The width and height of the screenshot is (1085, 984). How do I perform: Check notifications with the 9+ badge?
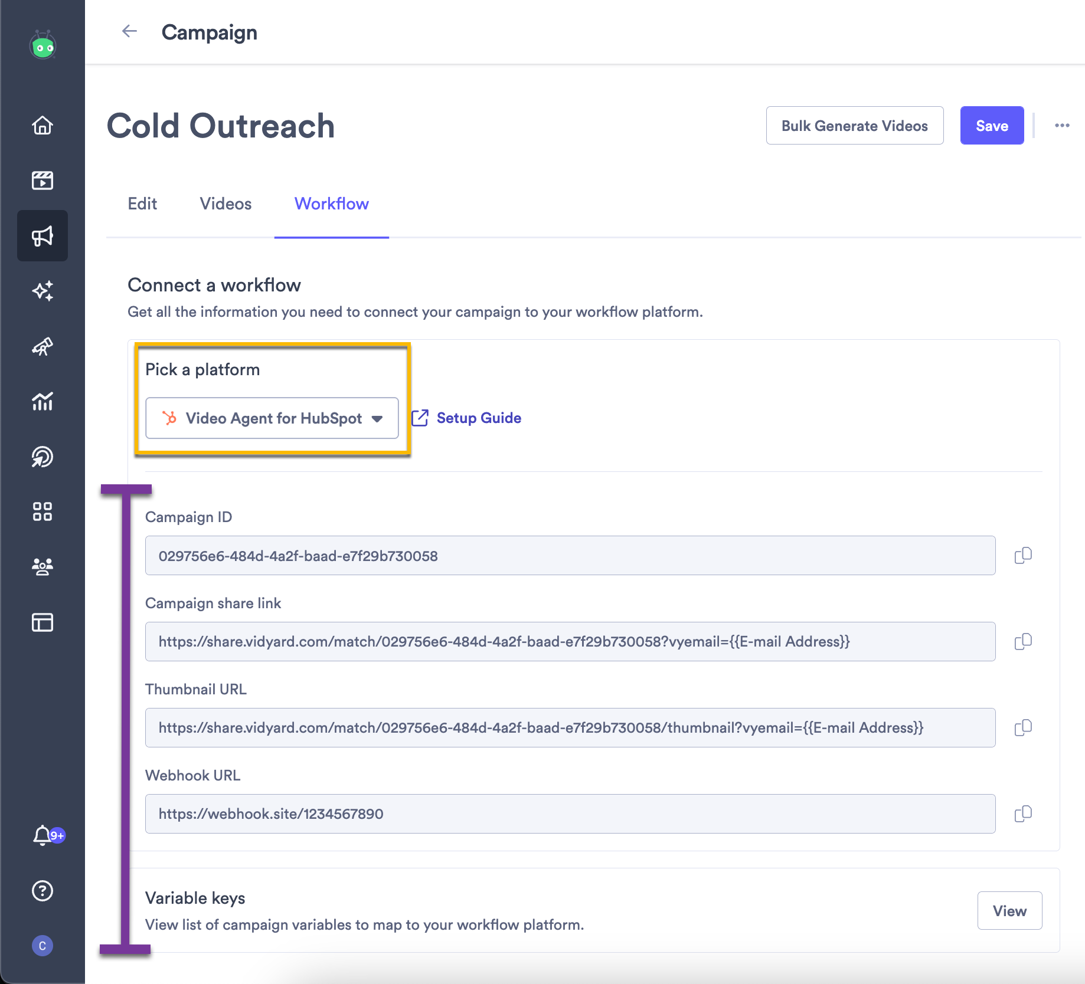pos(42,835)
